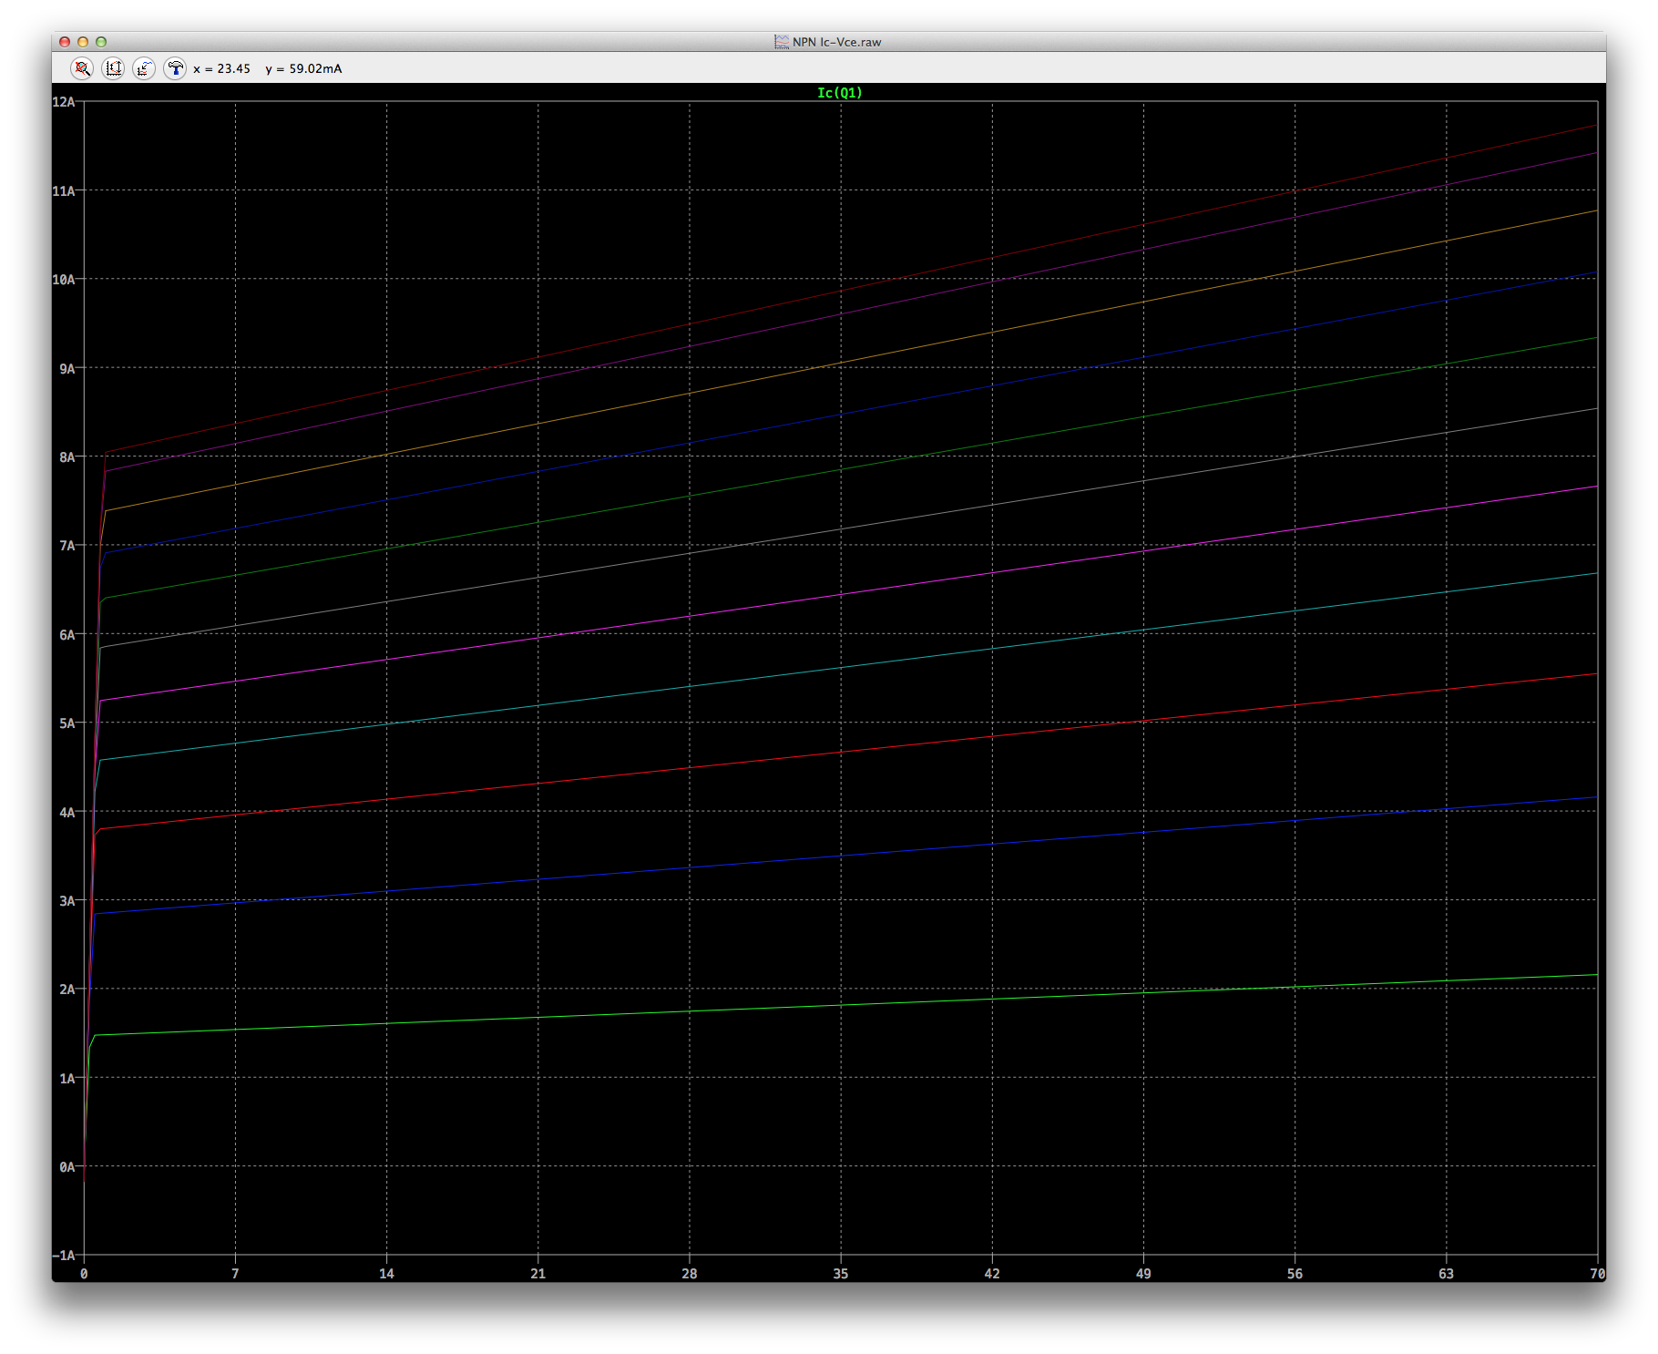Click the y = 59.02mA cursor readout
This screenshot has height=1354, width=1658.
(303, 68)
